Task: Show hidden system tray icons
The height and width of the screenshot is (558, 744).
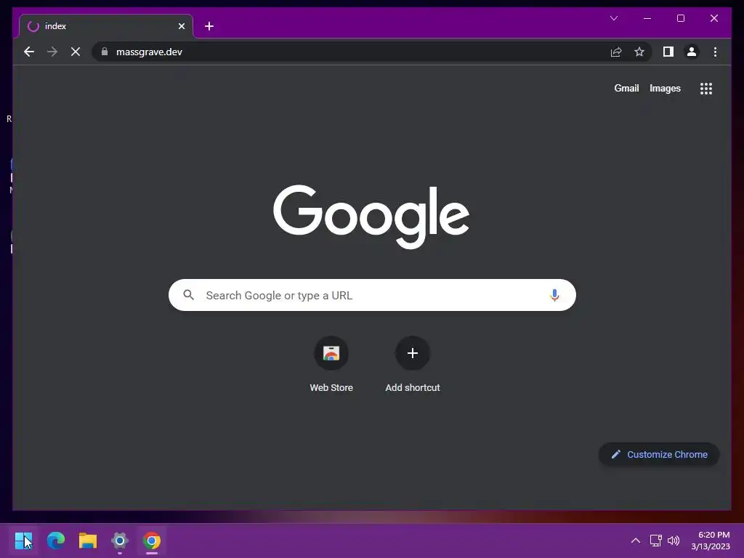Action: [x=635, y=541]
